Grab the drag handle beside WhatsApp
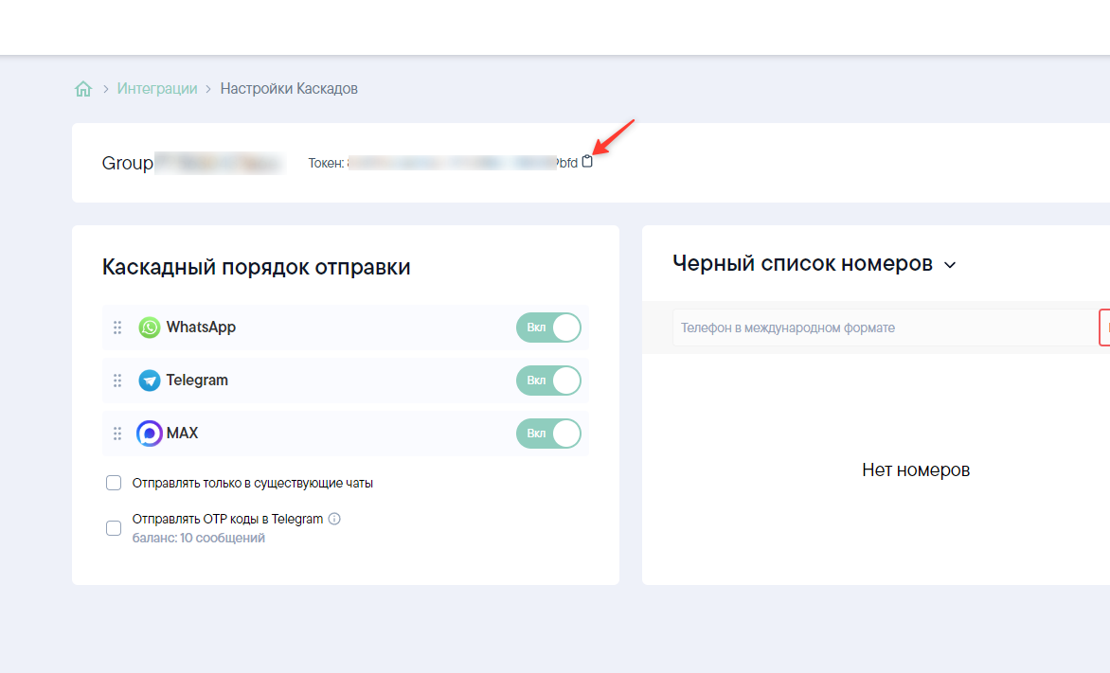 117,328
